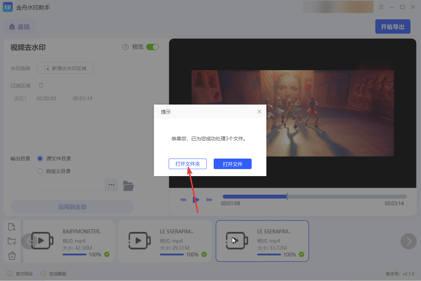The width and height of the screenshot is (421, 281).
Task: Select the 29.31M LE SSERAFIM video card
Action: (165, 241)
